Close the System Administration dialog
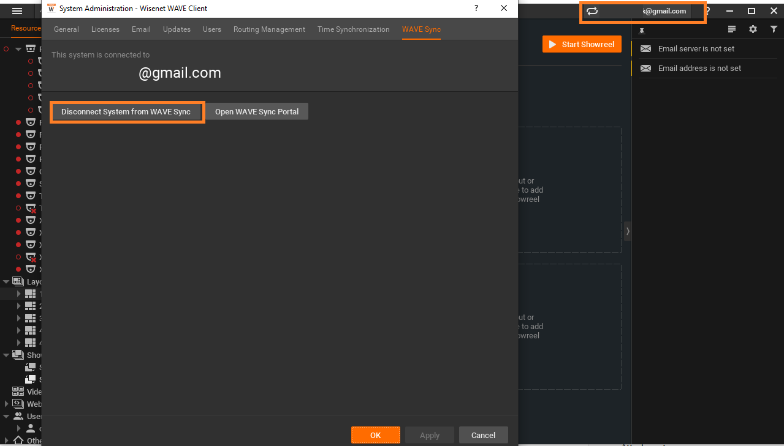This screenshot has width=784, height=446. click(504, 8)
